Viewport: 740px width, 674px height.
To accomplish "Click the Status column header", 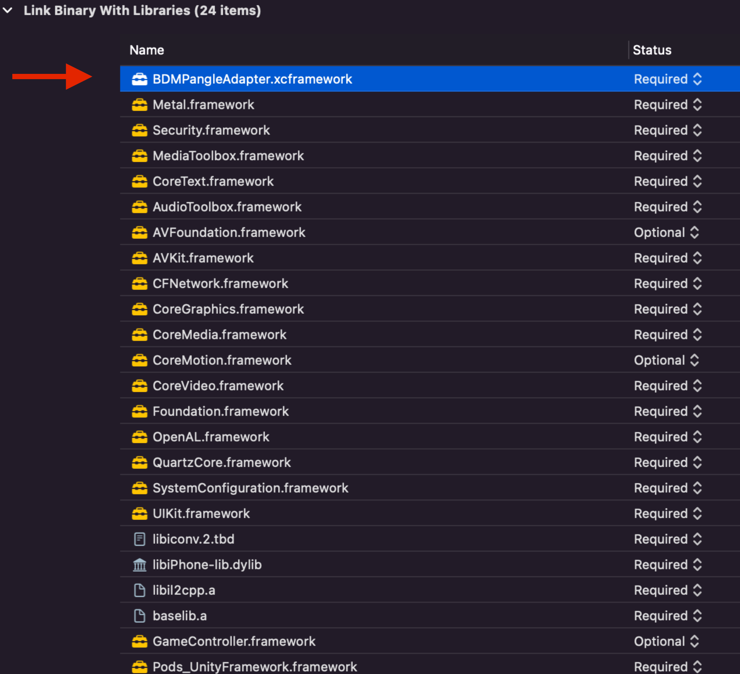I will coord(652,50).
